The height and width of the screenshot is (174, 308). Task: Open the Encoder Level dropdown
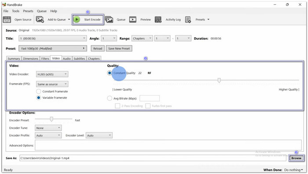(x=99, y=135)
